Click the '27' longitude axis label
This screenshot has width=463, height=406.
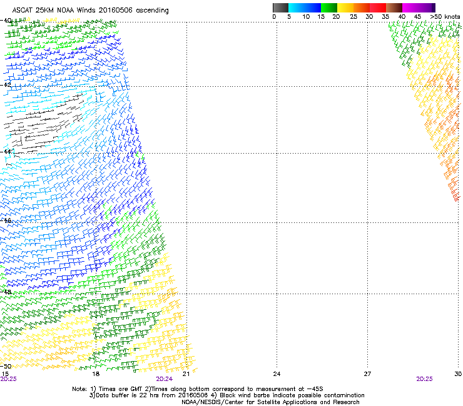coord(367,374)
